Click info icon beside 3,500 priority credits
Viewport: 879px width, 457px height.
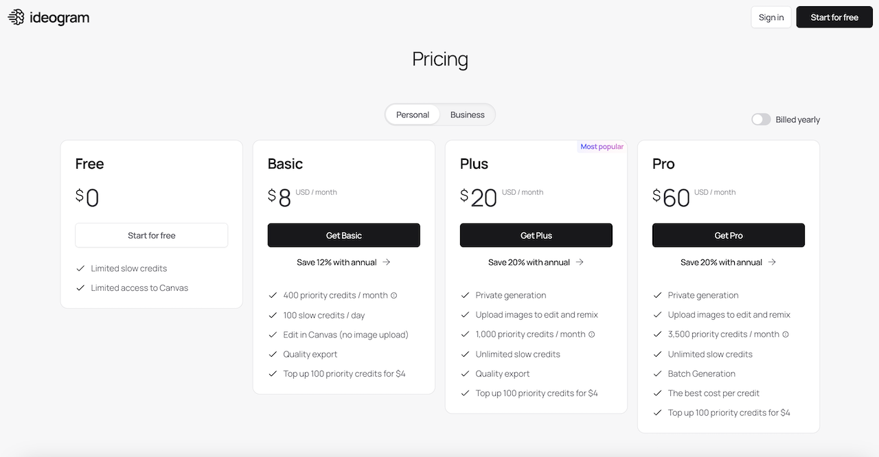pos(786,335)
